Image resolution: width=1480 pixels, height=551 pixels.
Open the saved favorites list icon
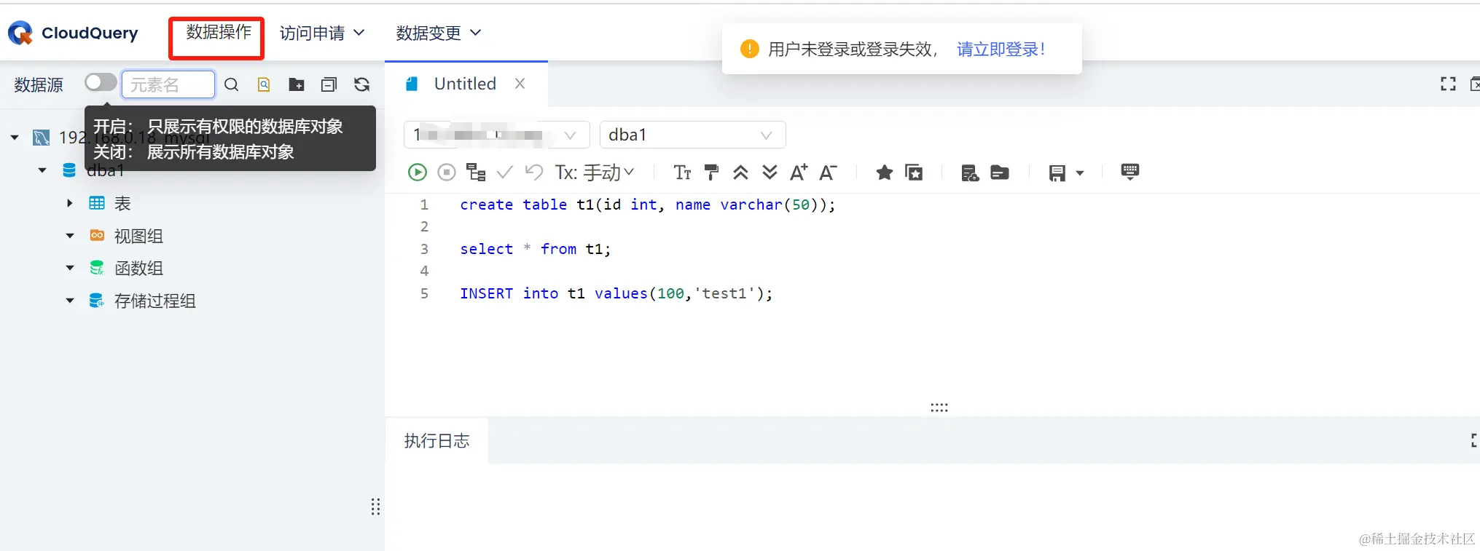914,173
